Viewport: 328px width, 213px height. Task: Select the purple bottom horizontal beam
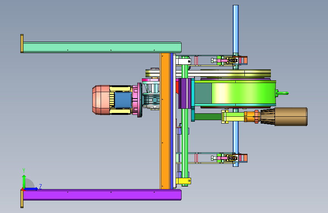(x=102, y=195)
